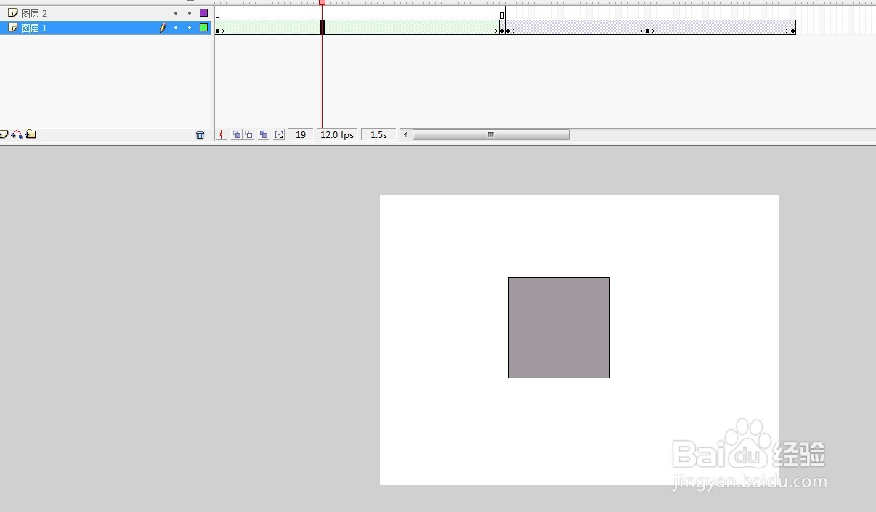The height and width of the screenshot is (512, 876).
Task: Click the page icon of 图层 1
Action: [x=12, y=28]
